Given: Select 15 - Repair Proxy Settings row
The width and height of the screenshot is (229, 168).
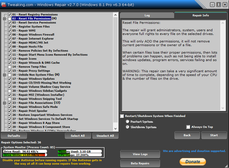Looking at the screenshot, I should pos(31,71).
